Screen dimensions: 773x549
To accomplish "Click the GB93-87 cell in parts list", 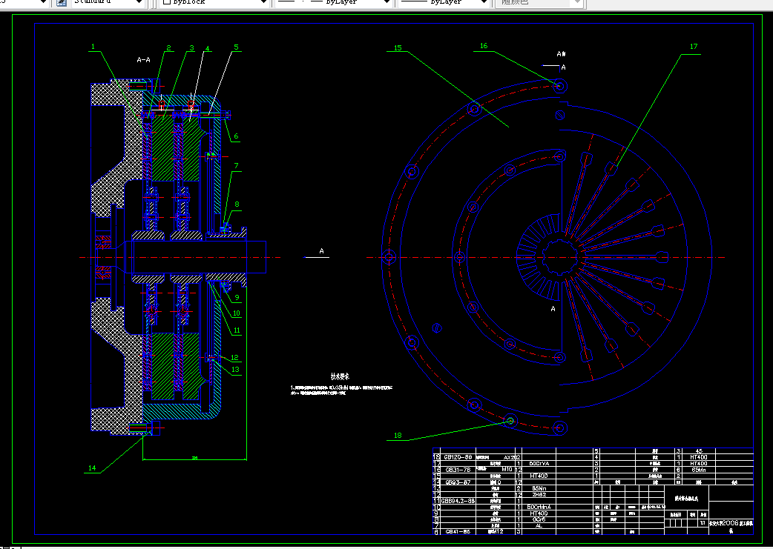I will coord(458,482).
